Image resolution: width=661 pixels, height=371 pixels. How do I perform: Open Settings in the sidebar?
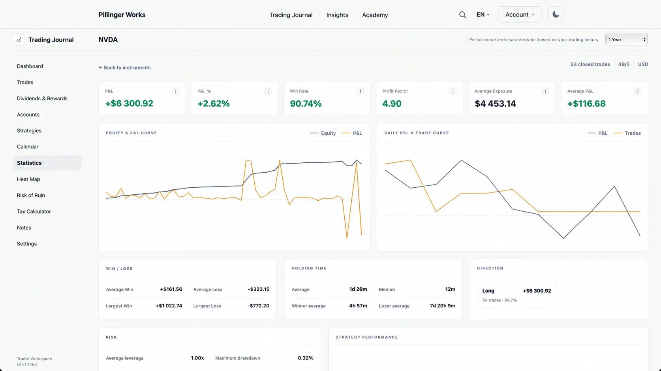(47, 244)
